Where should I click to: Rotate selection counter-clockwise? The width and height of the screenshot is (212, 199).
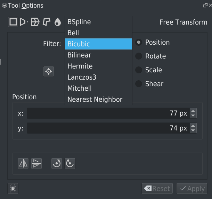click(57, 163)
